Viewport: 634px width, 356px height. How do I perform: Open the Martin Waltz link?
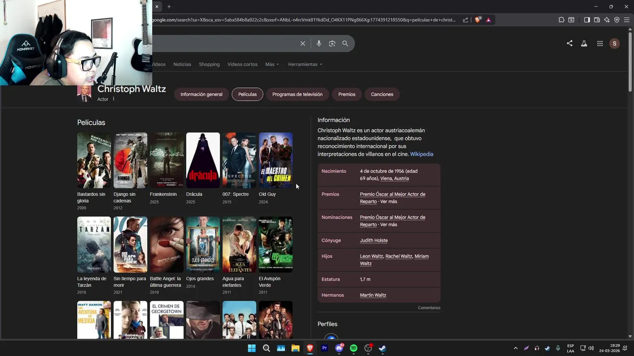pos(373,295)
